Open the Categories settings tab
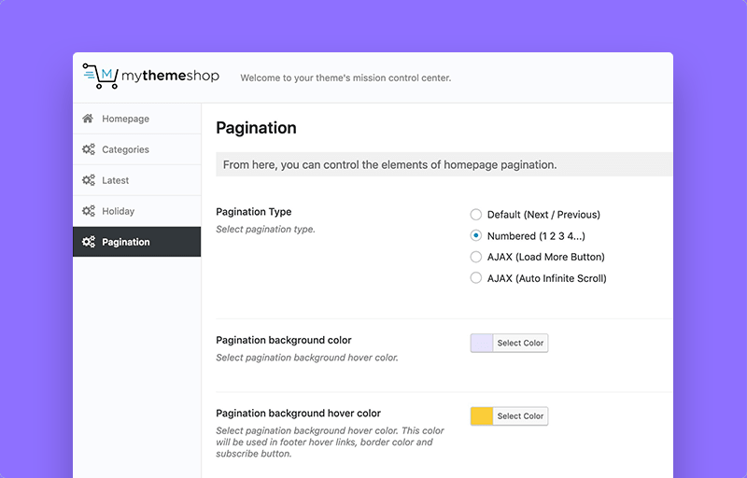The width and height of the screenshot is (747, 478). click(x=136, y=149)
